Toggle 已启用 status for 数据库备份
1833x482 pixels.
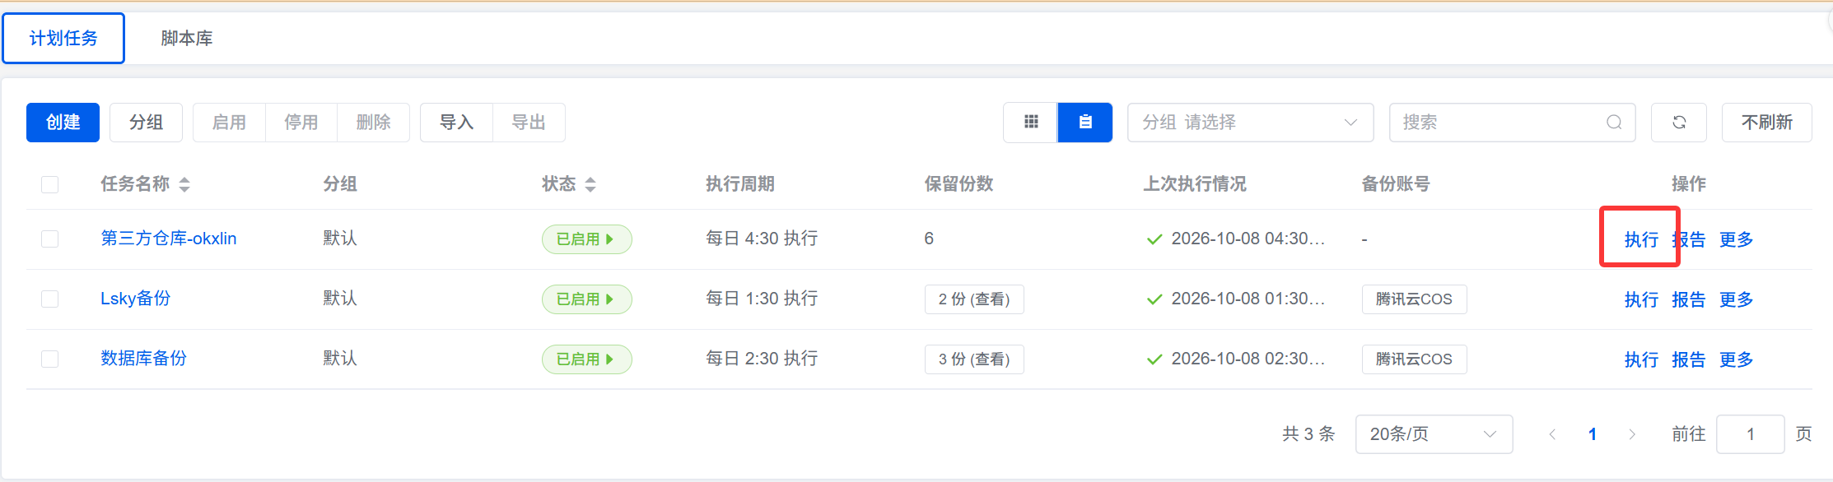tap(586, 359)
